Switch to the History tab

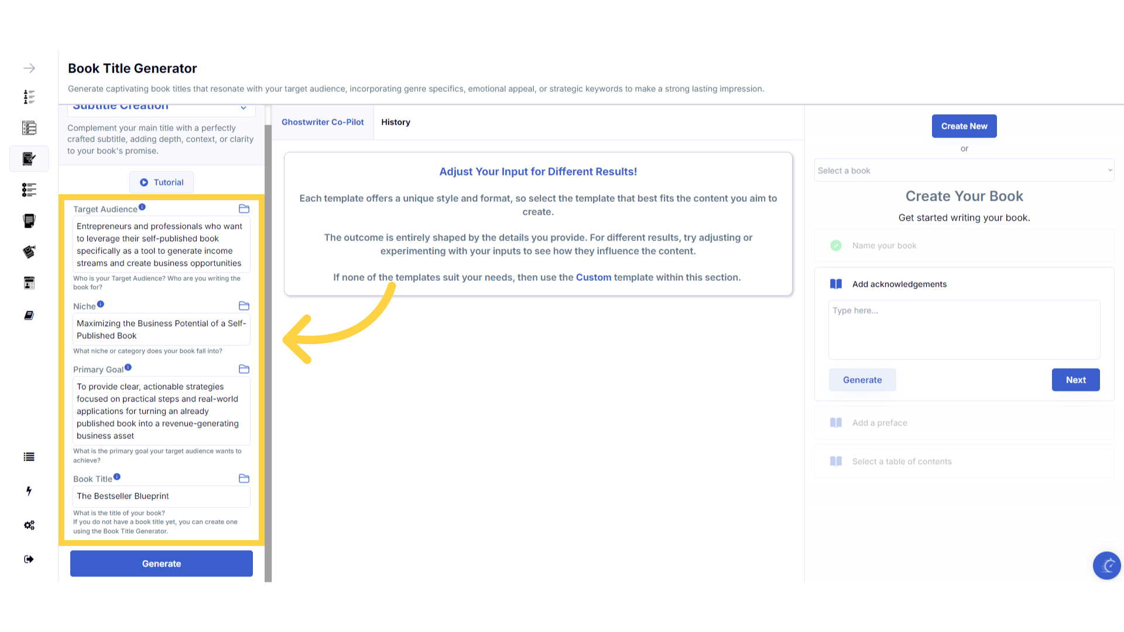point(396,122)
